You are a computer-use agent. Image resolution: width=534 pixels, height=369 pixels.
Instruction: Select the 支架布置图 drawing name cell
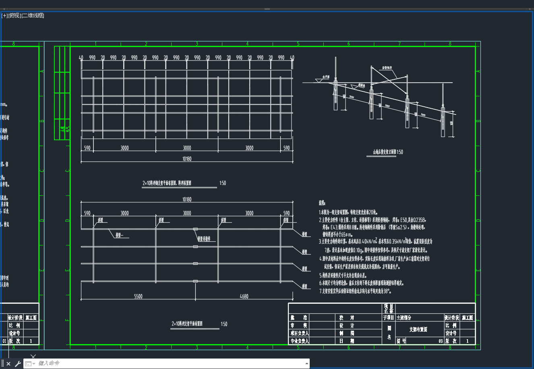[x=419, y=330]
